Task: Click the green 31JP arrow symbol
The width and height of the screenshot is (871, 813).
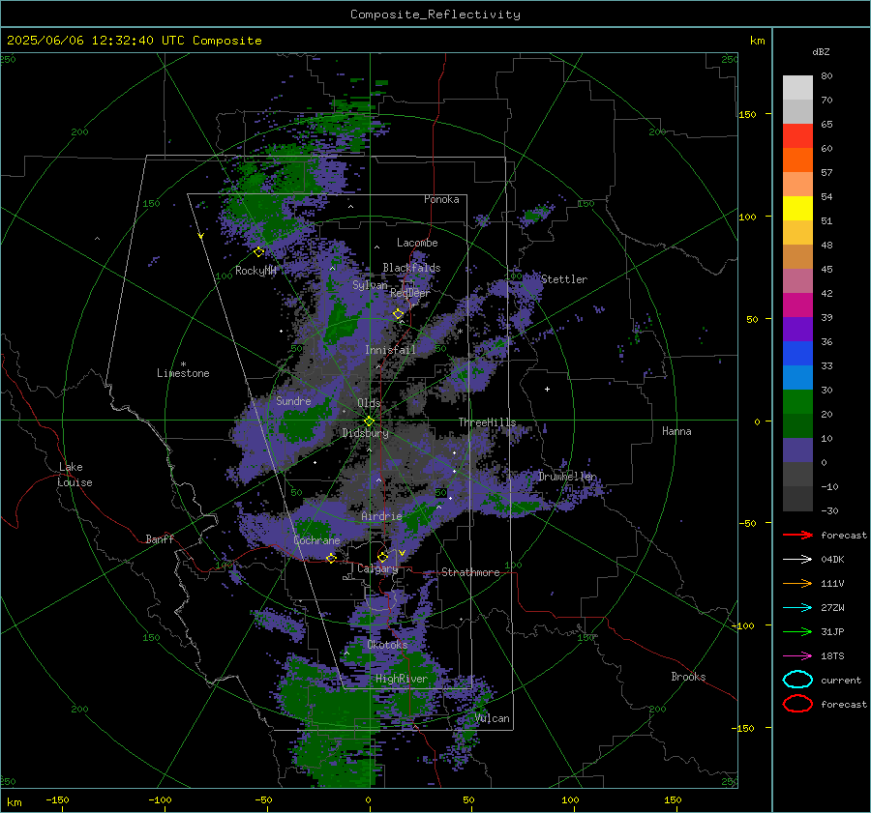Action: 797,631
